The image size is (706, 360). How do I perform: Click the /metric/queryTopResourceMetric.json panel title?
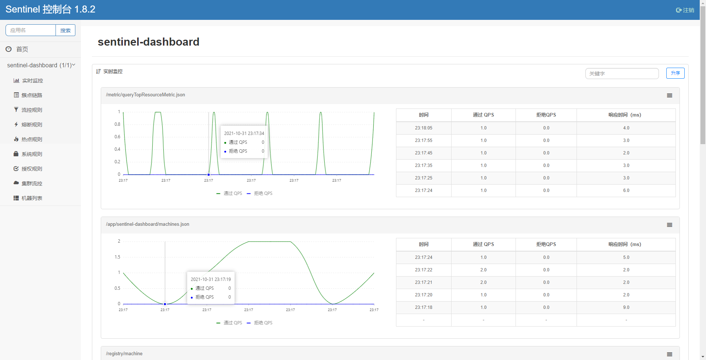pyautogui.click(x=146, y=95)
